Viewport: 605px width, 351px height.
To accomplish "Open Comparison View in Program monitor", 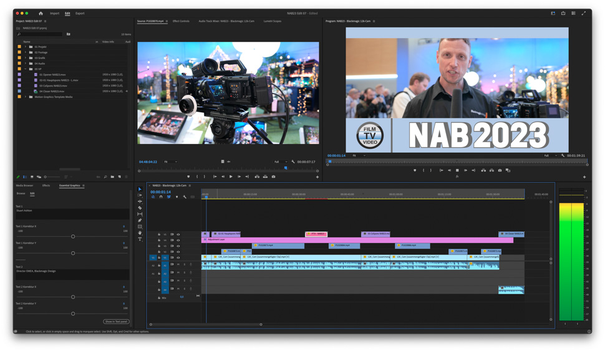I will (x=508, y=170).
